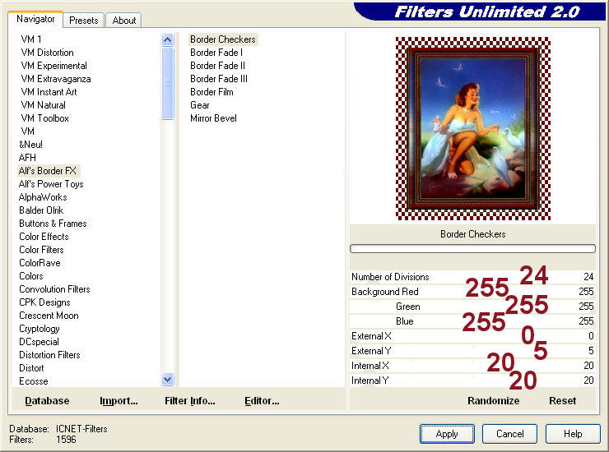
Task: Select Crescent Moon category
Action: click(49, 316)
